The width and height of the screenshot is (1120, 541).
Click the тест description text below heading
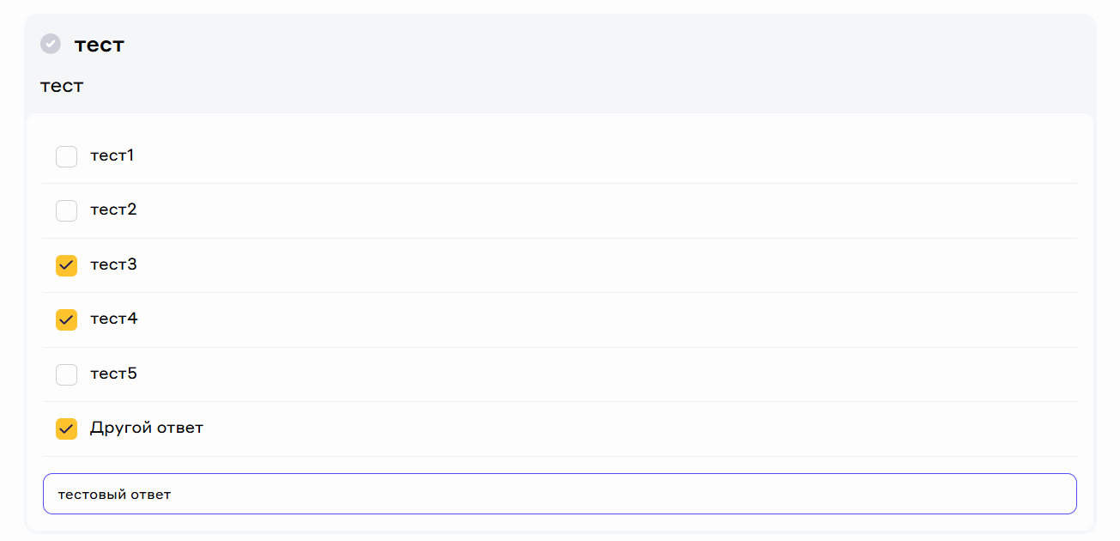62,86
